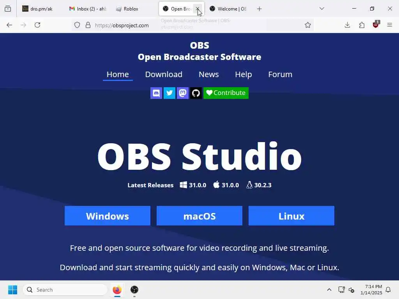The image size is (399, 299).
Task: Open the Mastodon icon link
Action: pos(183,93)
